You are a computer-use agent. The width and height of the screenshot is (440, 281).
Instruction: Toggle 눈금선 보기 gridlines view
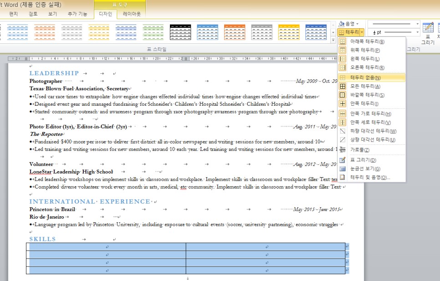(364, 169)
